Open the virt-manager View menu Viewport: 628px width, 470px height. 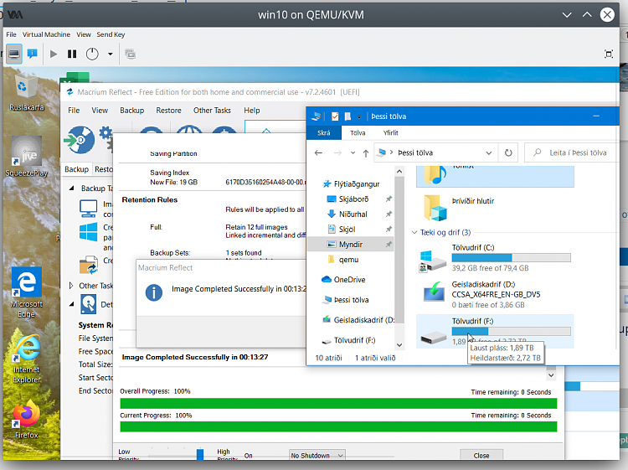coord(84,34)
